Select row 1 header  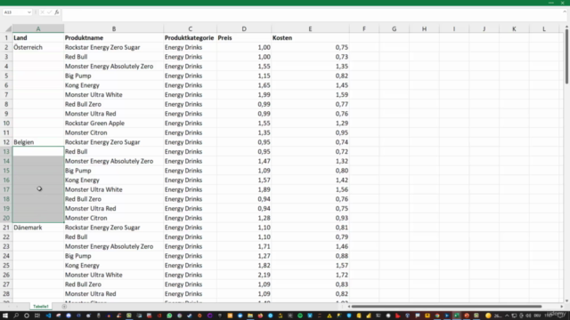(6, 37)
